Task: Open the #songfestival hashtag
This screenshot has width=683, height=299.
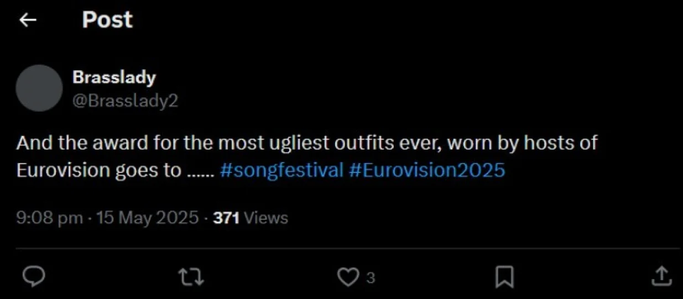Action: coord(281,170)
